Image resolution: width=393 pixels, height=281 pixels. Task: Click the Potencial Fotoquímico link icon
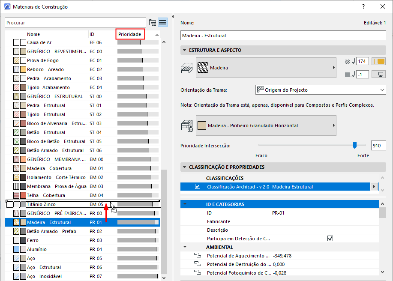coord(198,272)
